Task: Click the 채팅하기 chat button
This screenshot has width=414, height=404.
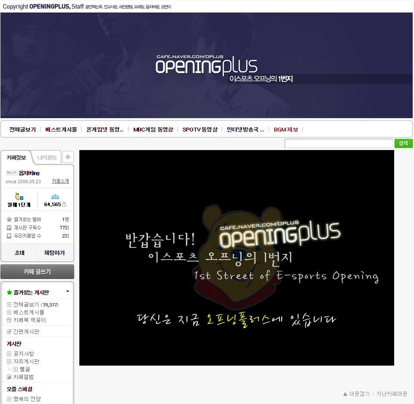Action: click(x=54, y=253)
